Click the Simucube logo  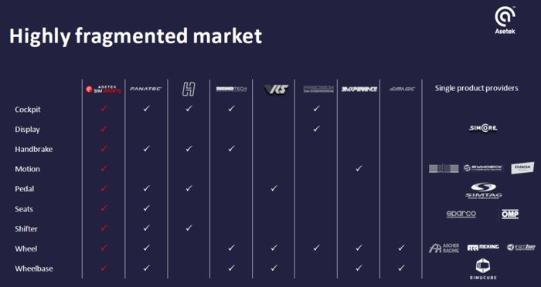pos(483,269)
